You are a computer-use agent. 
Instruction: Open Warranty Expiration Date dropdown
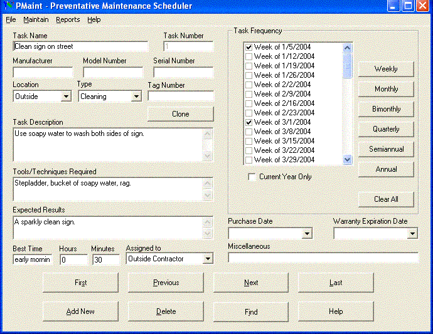(412, 234)
